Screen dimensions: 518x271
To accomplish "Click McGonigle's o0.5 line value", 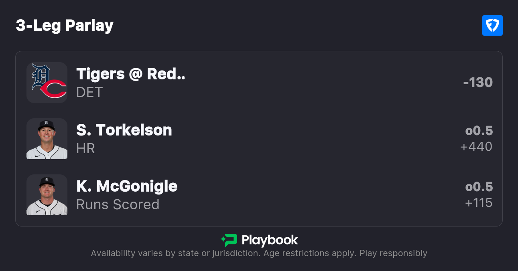I will [479, 187].
